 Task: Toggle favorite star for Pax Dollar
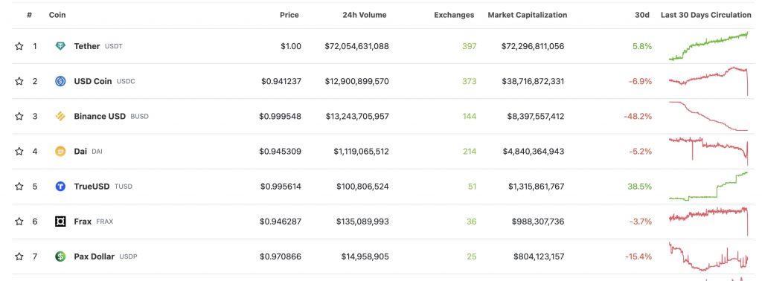click(19, 256)
